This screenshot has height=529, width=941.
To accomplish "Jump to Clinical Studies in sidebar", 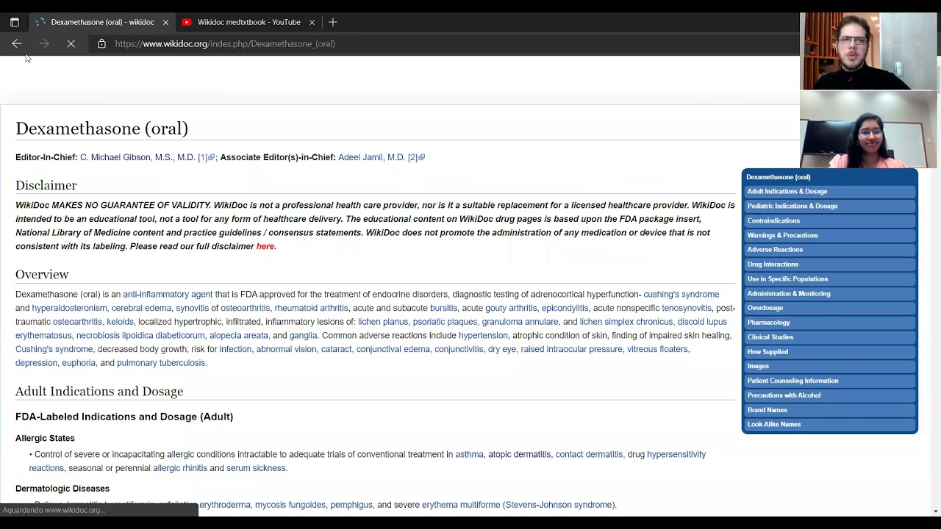I will coord(829,337).
